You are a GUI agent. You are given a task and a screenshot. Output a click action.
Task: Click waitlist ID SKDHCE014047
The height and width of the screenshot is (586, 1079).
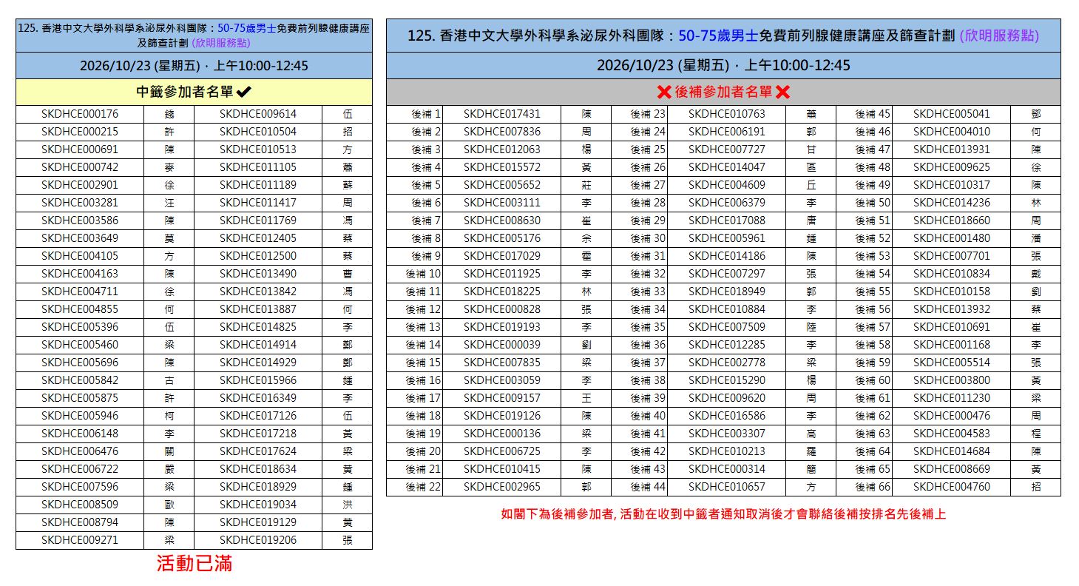(727, 167)
